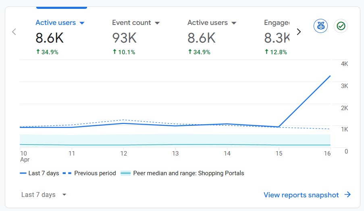Image resolution: width=364 pixels, height=211 pixels.
Task: Open the dropdown arrow on the selected blue Active users
Action: [82, 23]
